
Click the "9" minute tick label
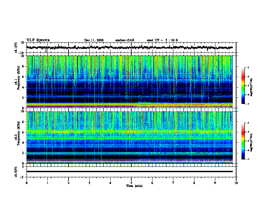215,183
